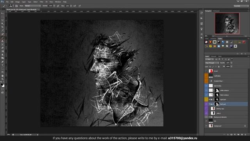
Task: Open the Essentials workspace dropdown
Action: (241, 6)
